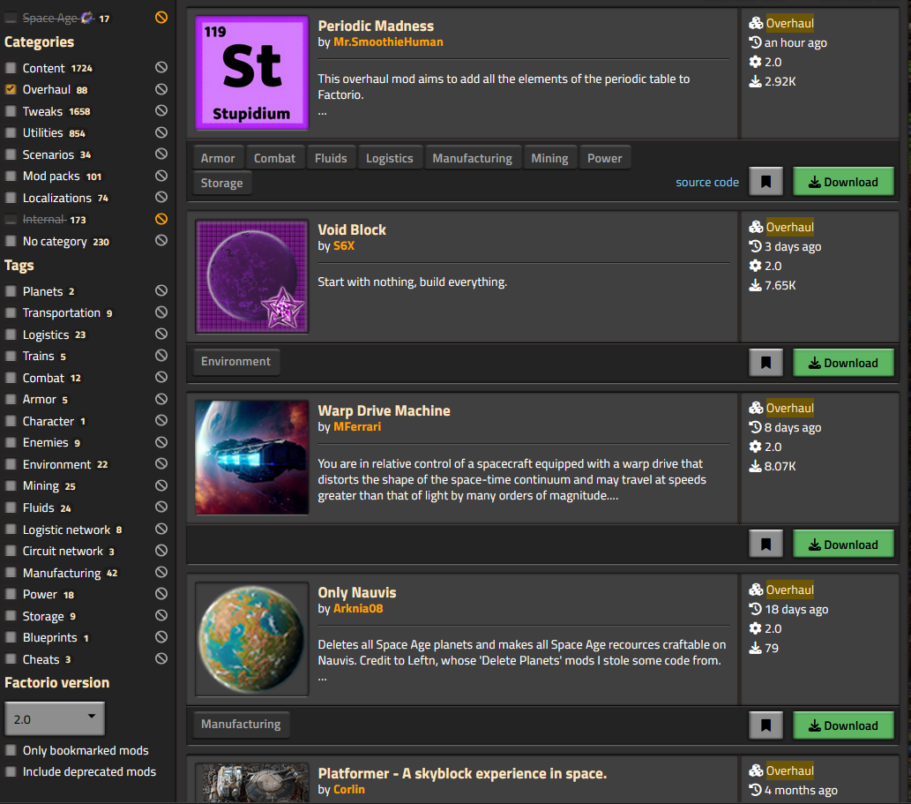The image size is (911, 804).
Task: Open the Warp Drive Machine mod title
Action: (384, 410)
